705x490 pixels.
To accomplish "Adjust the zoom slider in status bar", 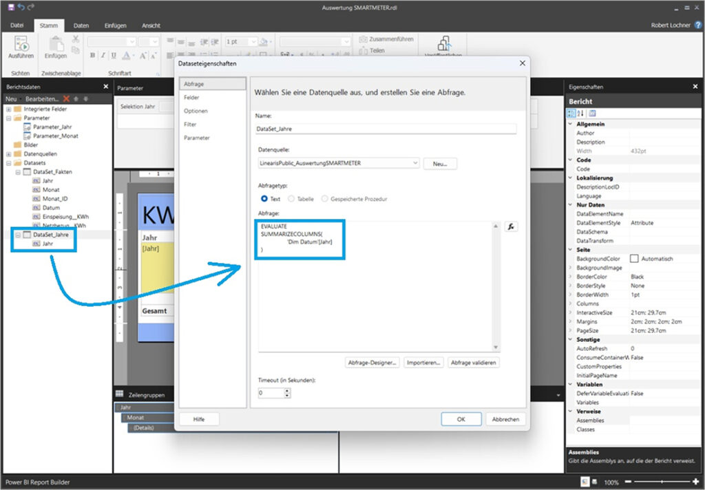I will 662,482.
